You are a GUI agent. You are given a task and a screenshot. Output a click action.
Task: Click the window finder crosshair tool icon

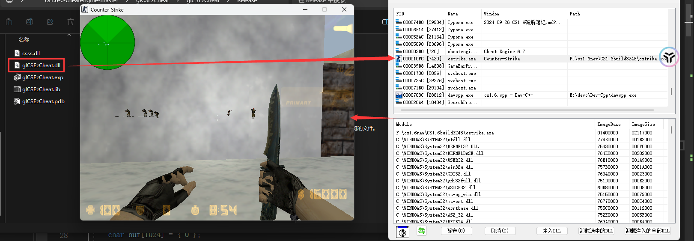click(402, 232)
